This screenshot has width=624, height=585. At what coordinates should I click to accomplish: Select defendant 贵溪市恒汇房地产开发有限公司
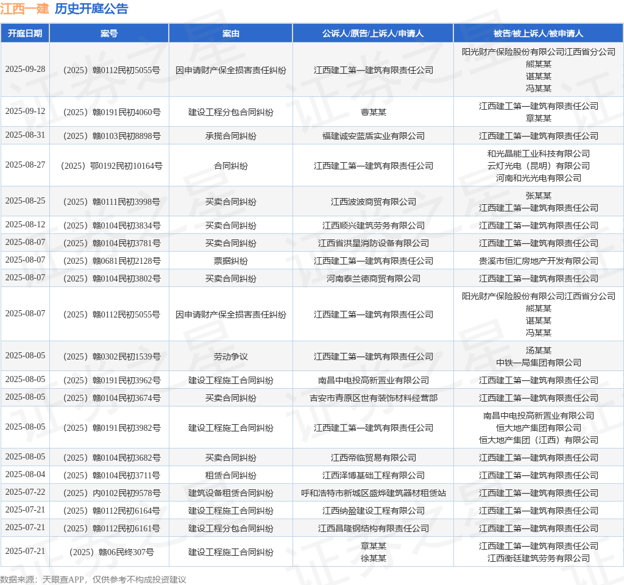point(539,261)
